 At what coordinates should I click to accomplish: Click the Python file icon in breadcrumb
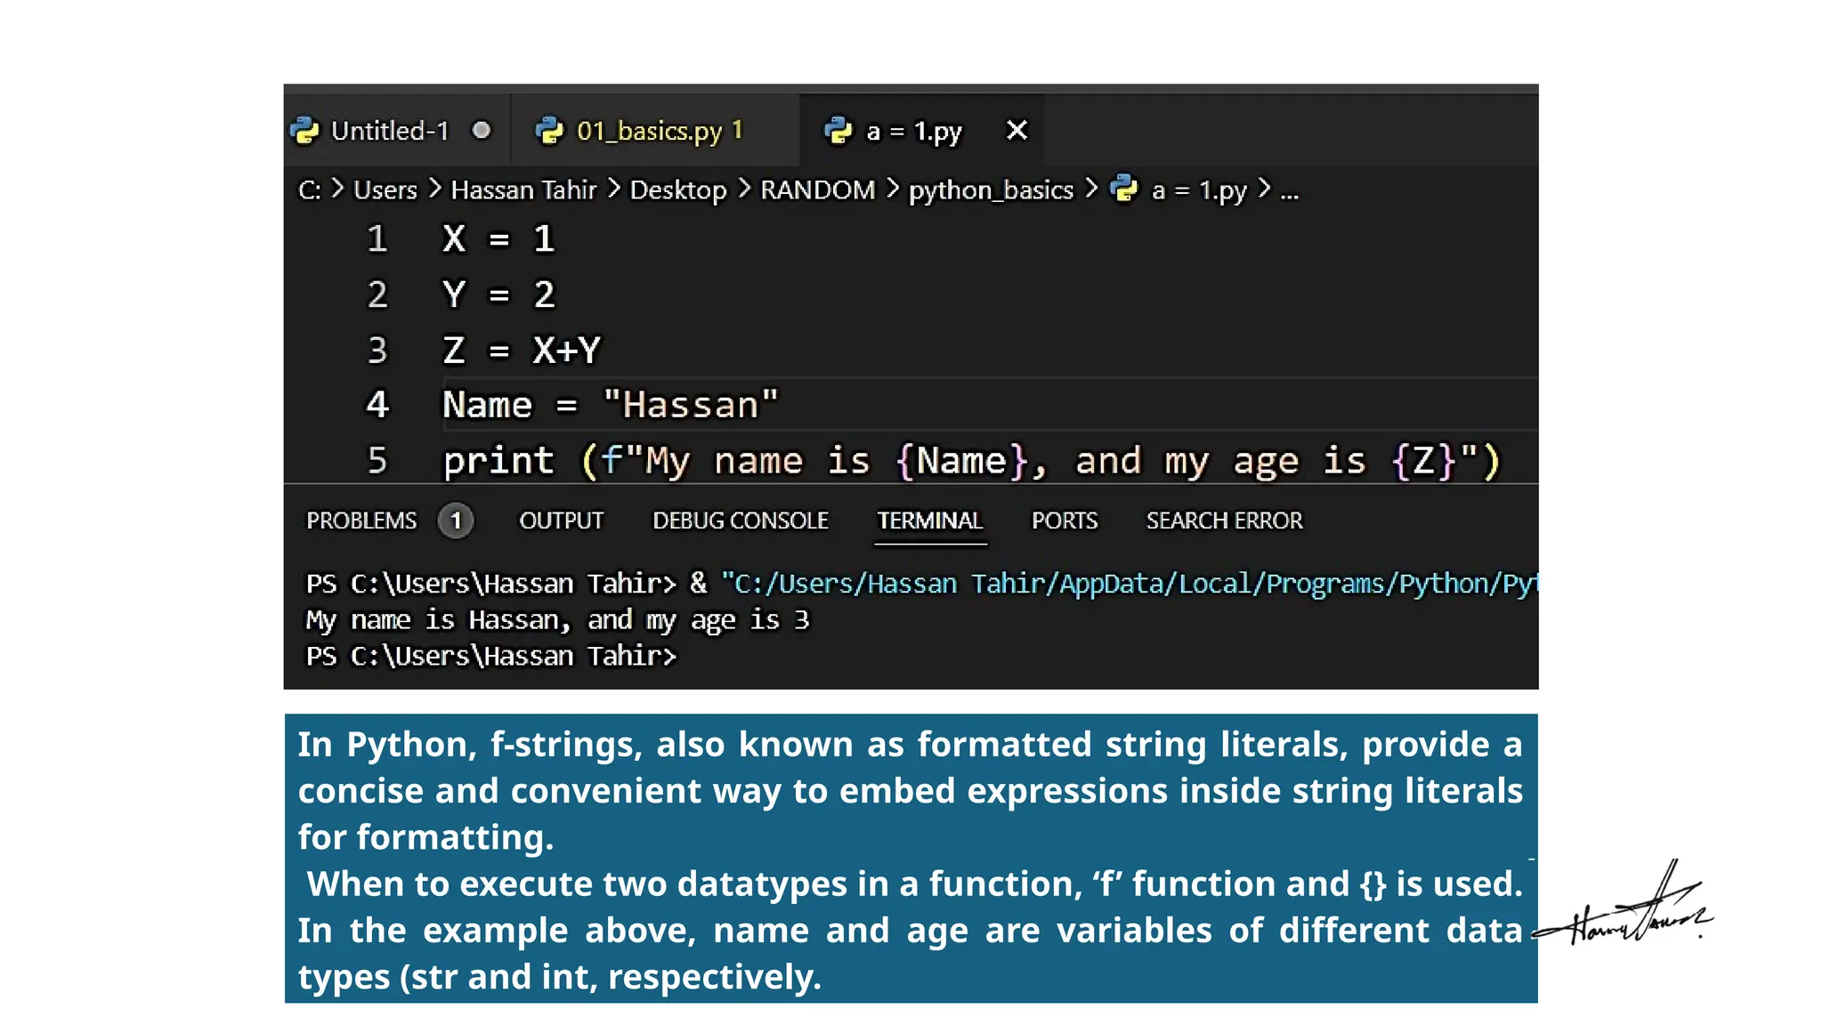[1125, 189]
